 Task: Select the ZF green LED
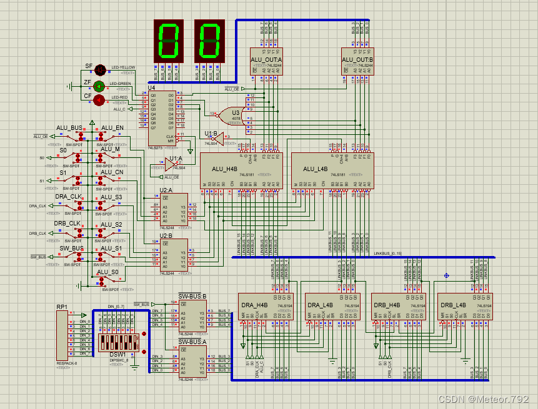[x=99, y=86]
